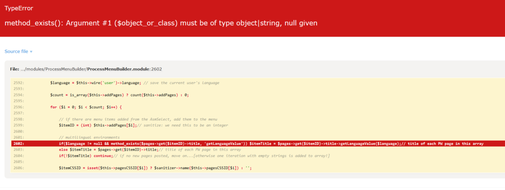Viewport: 505px width, 190px height.
Task: Click the TypeError heading
Action: click(19, 9)
